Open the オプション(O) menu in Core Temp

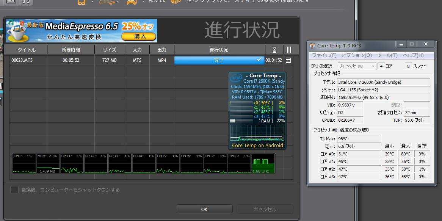pos(357,55)
